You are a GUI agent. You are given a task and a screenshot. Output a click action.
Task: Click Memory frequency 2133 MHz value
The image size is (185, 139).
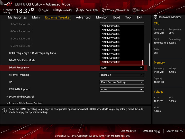coord(159,72)
